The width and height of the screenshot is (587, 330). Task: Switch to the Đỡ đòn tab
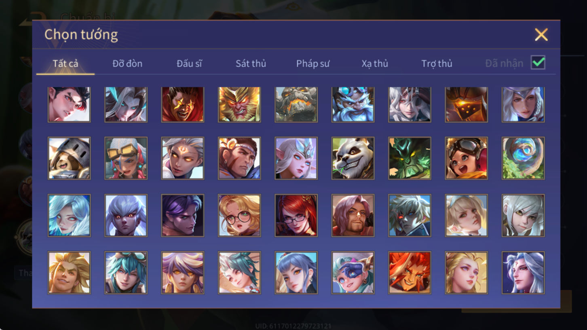(x=127, y=63)
